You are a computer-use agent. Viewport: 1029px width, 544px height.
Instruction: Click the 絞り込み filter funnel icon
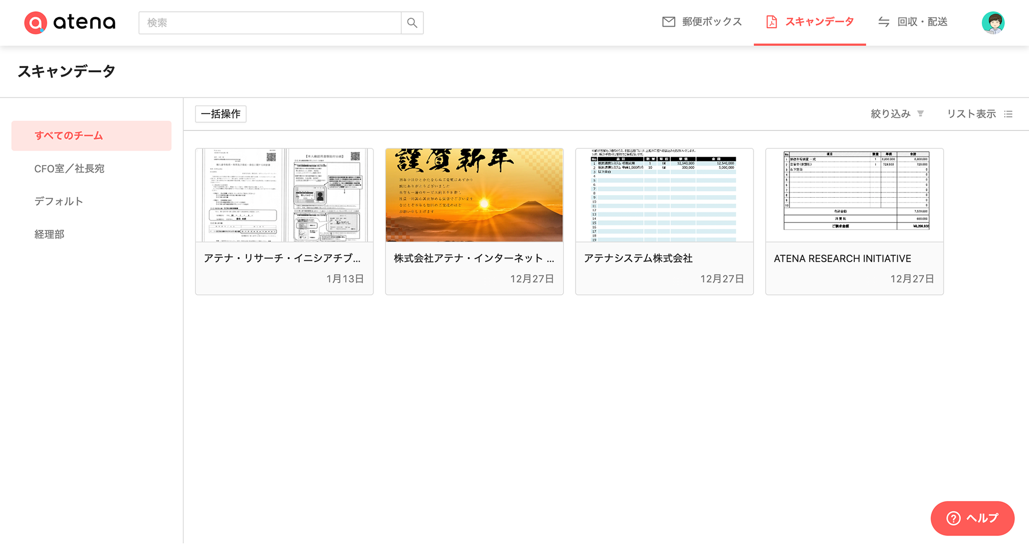920,114
